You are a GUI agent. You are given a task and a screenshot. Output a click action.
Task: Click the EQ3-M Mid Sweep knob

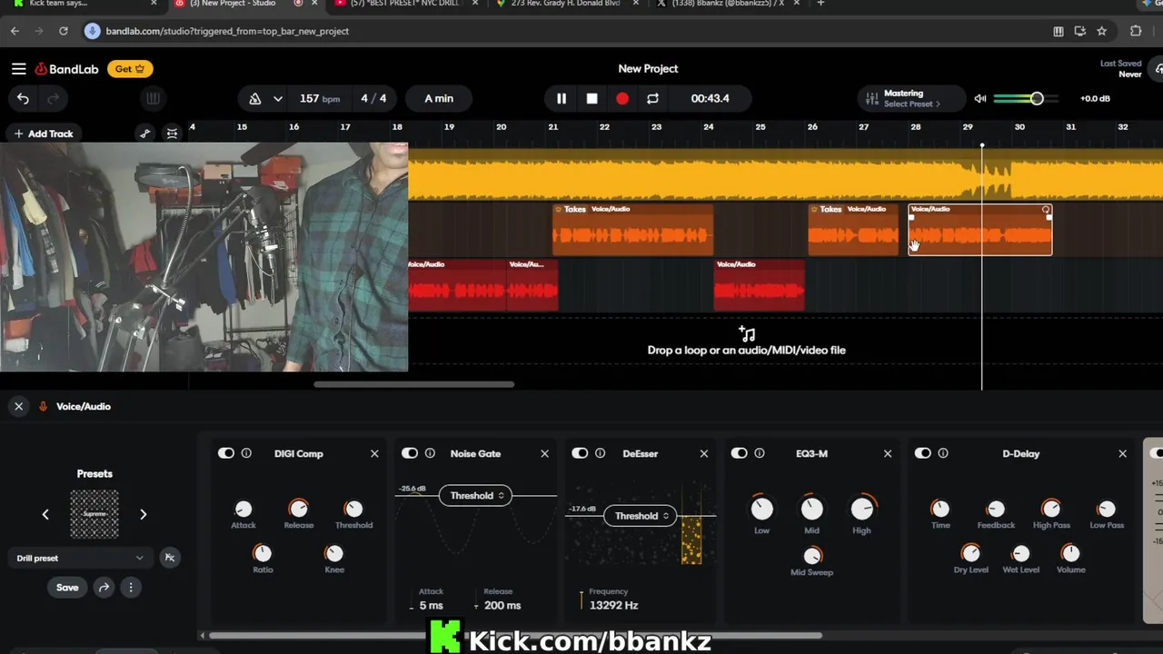811,555
